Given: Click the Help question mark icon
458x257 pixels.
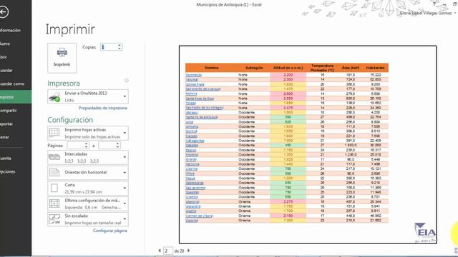Looking at the screenshot, I should [434, 4].
